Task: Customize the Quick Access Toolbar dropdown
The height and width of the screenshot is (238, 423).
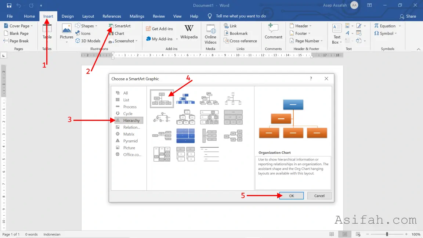Action: point(41,6)
